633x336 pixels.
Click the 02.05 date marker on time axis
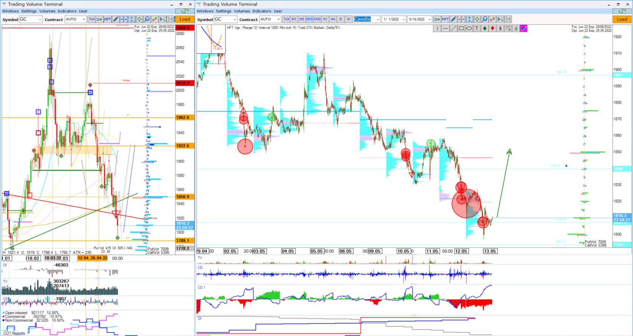coord(230,251)
